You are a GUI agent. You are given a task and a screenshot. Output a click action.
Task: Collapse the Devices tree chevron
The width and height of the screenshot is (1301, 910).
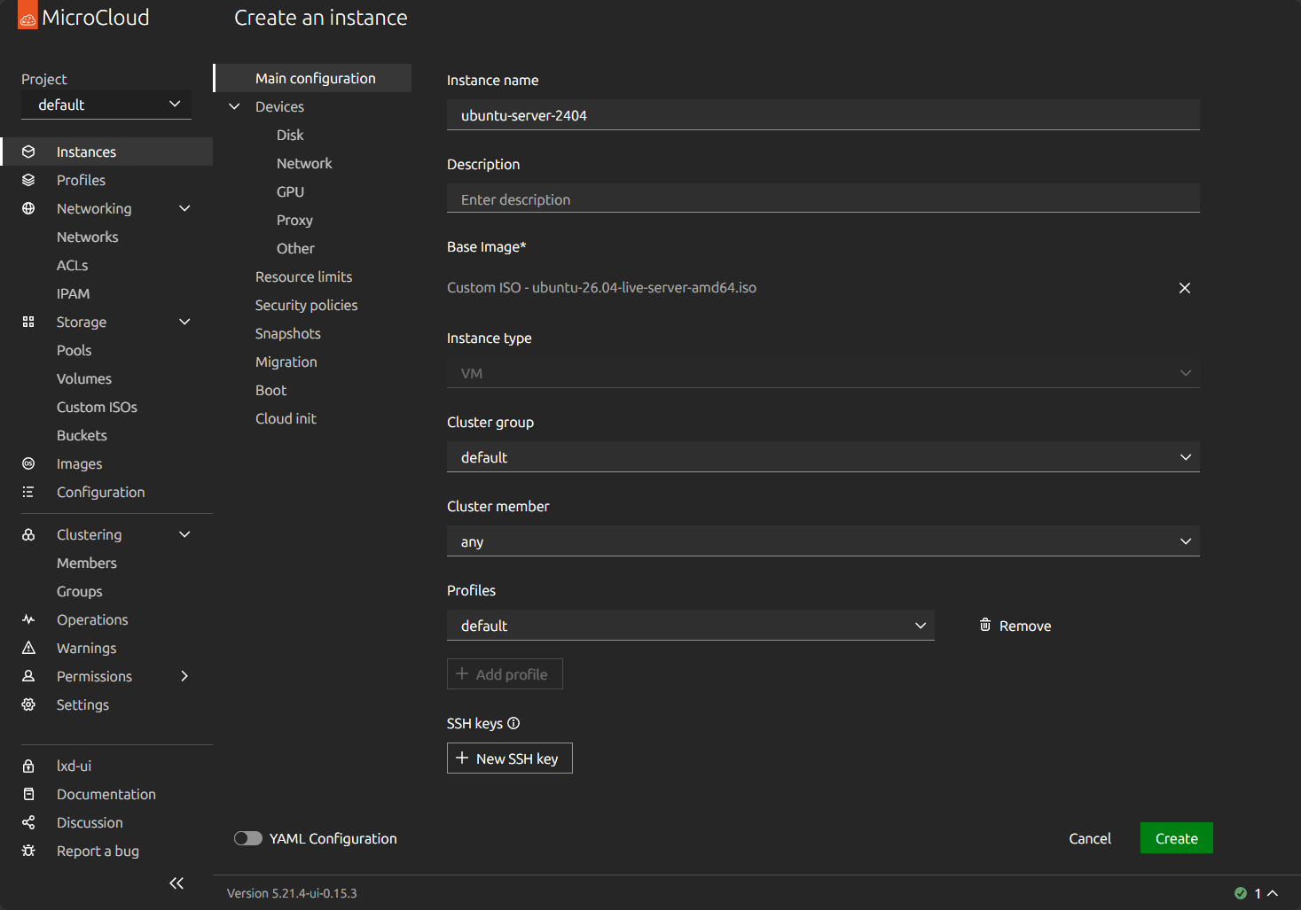click(235, 106)
